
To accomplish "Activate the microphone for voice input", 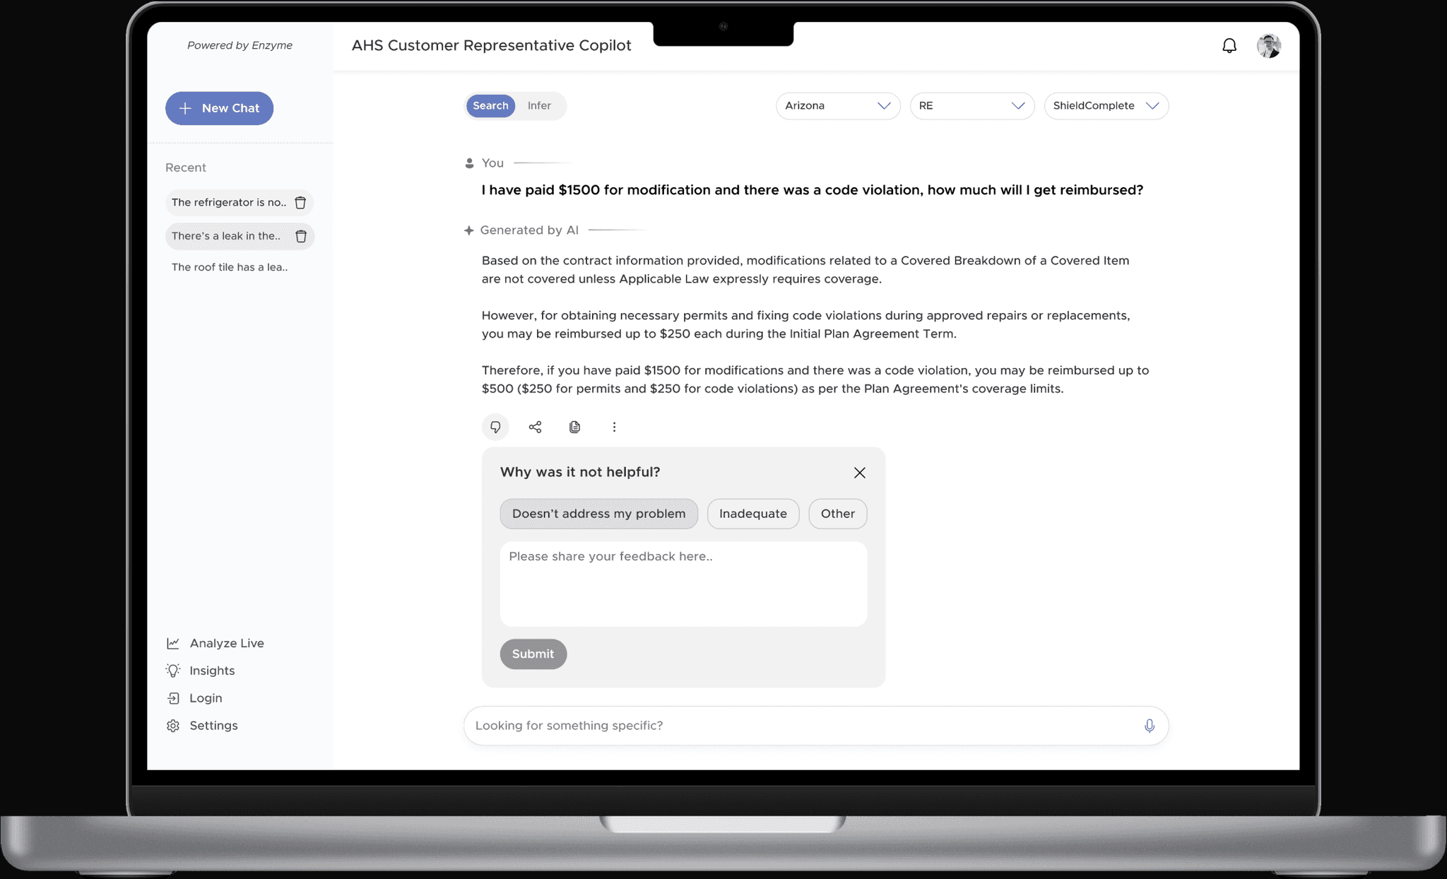I will tap(1150, 725).
